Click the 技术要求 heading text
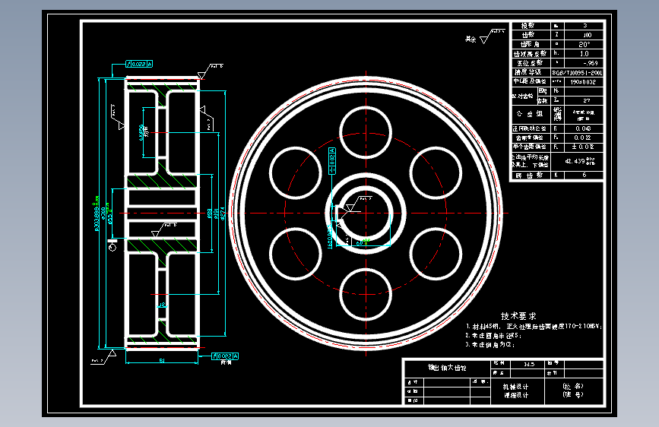This screenshot has height=427, width=659. (518, 316)
